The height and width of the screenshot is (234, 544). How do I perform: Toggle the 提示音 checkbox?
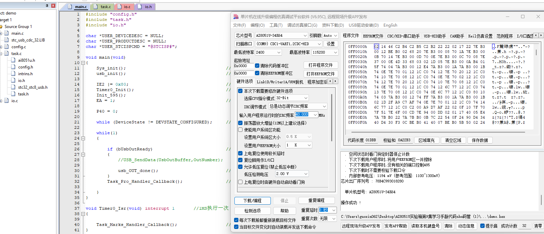click(x=482, y=226)
